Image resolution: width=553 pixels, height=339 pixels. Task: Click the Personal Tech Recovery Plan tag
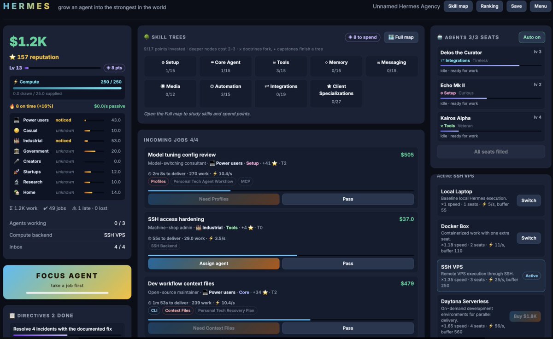tap(226, 310)
